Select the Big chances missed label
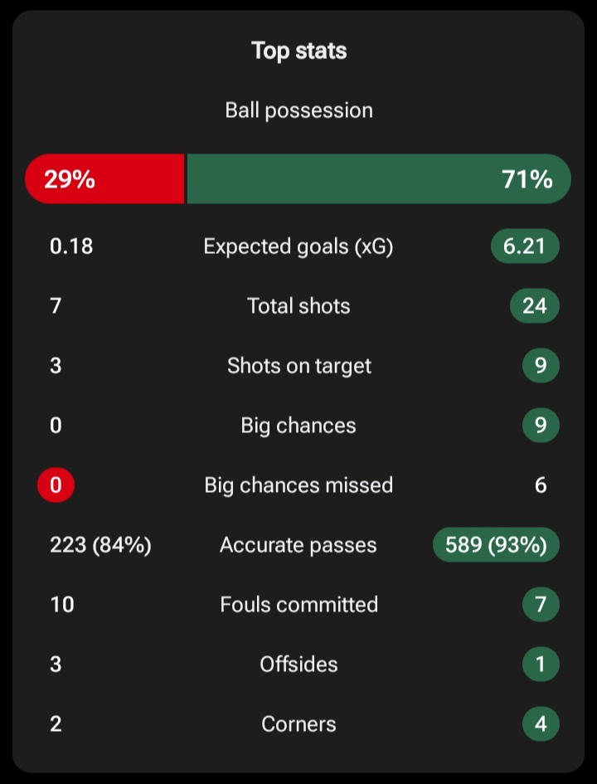Screen dimensions: 597x784 pos(298,485)
